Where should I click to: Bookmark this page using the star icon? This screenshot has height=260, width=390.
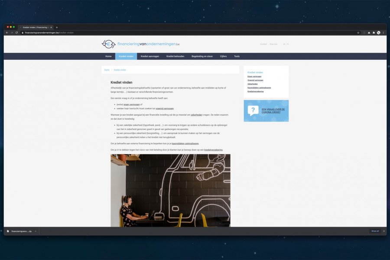[x=358, y=32]
